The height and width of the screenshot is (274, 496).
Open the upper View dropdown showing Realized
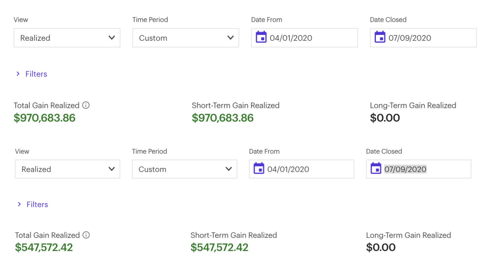tap(67, 38)
